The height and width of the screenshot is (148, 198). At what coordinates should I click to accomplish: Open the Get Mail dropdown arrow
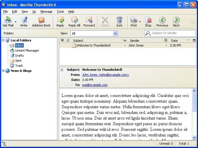pos(15,22)
